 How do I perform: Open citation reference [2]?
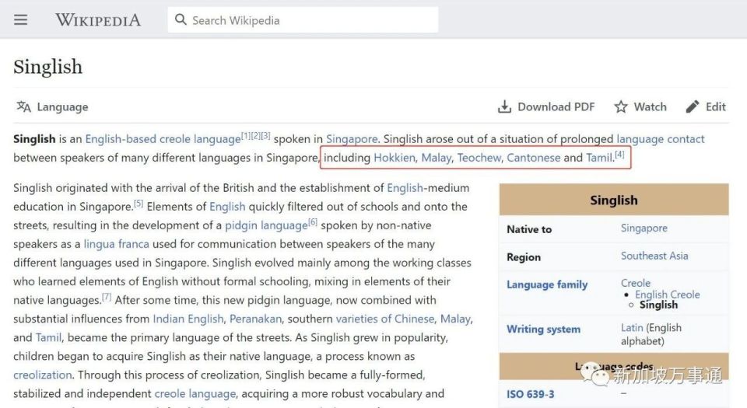255,135
